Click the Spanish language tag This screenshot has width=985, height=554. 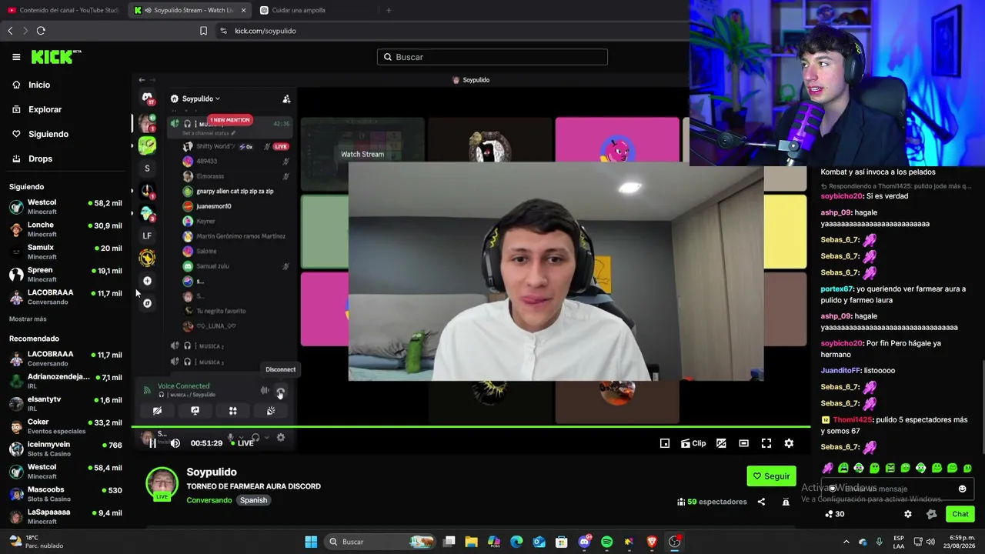pos(253,500)
